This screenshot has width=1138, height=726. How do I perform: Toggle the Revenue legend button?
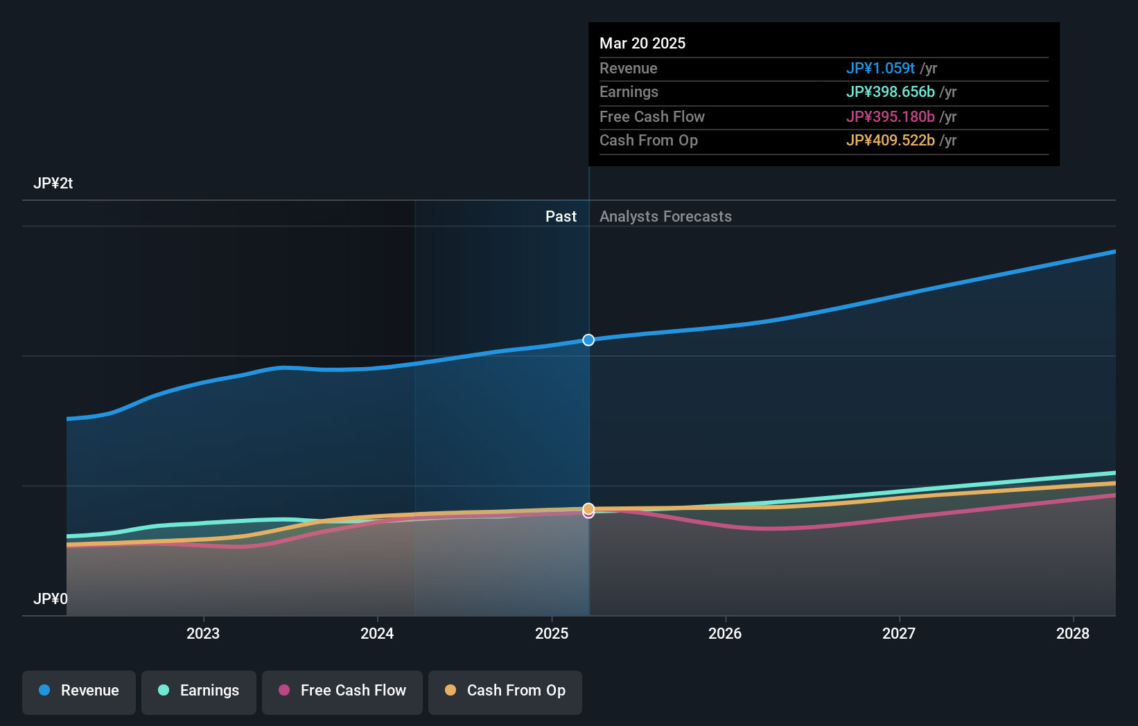coord(79,692)
